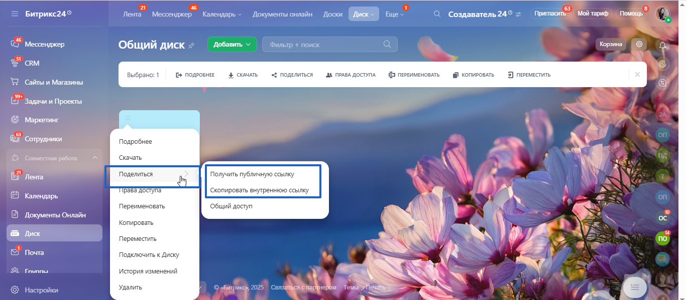
Task: Select Подробнее in the context menu
Action: [136, 141]
